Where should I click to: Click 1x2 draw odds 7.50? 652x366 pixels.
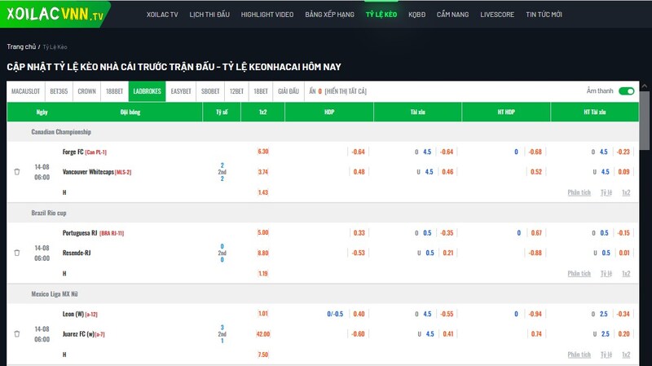pos(262,355)
